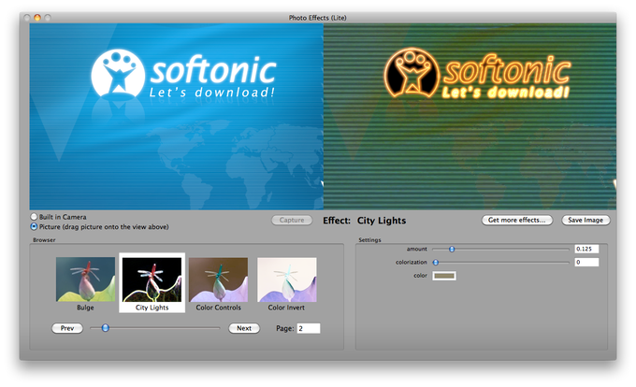Click the Save Image button

(585, 220)
